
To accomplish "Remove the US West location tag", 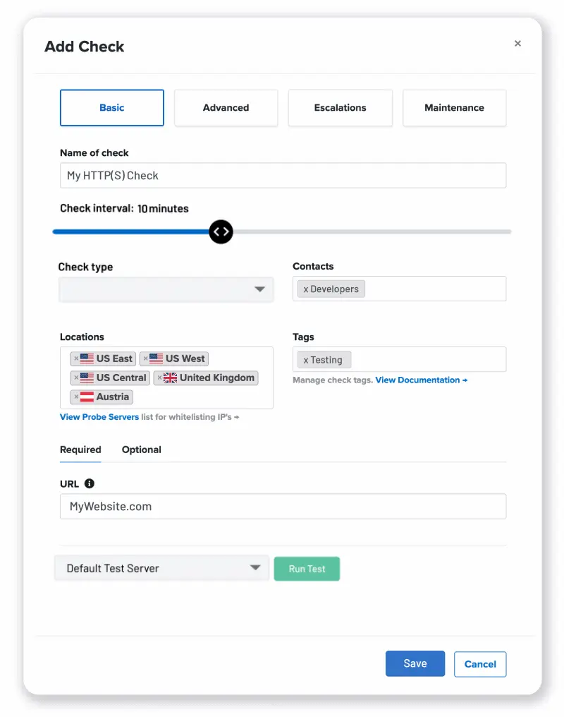I will tap(146, 358).
